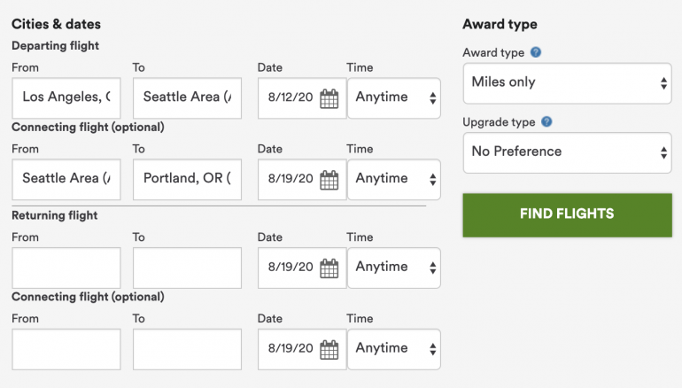Click the empty returning flight From field

[x=66, y=268]
